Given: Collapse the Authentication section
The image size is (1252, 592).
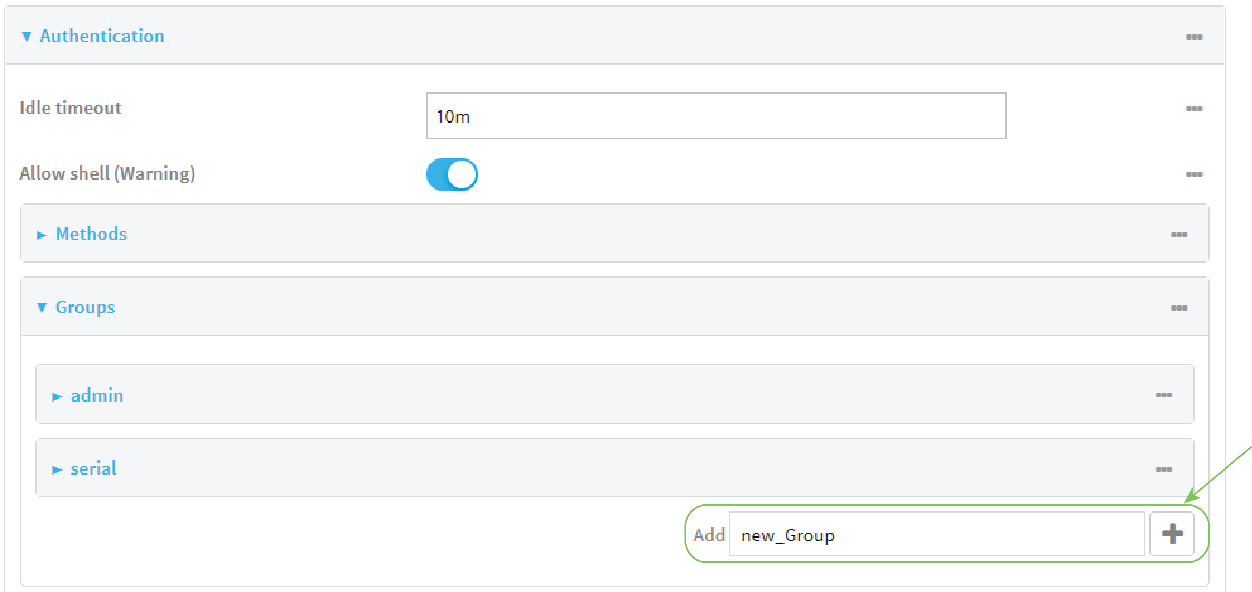Looking at the screenshot, I should (28, 36).
